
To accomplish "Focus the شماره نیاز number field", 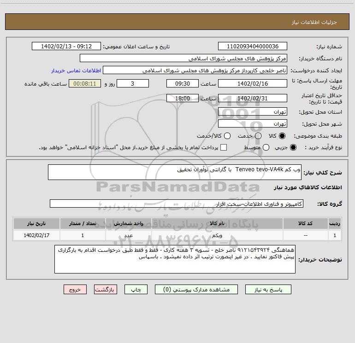I will [x=253, y=47].
